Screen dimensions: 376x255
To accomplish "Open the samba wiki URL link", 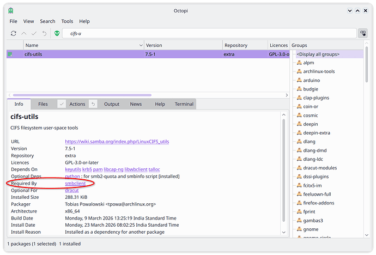I will [x=117, y=142].
